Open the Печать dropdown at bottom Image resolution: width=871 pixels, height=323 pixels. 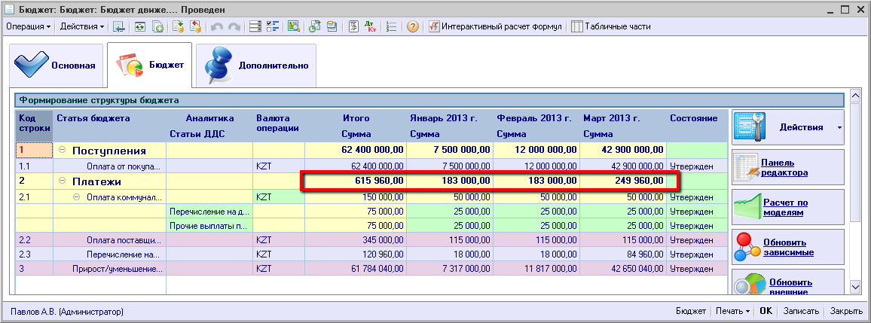pyautogui.click(x=732, y=311)
